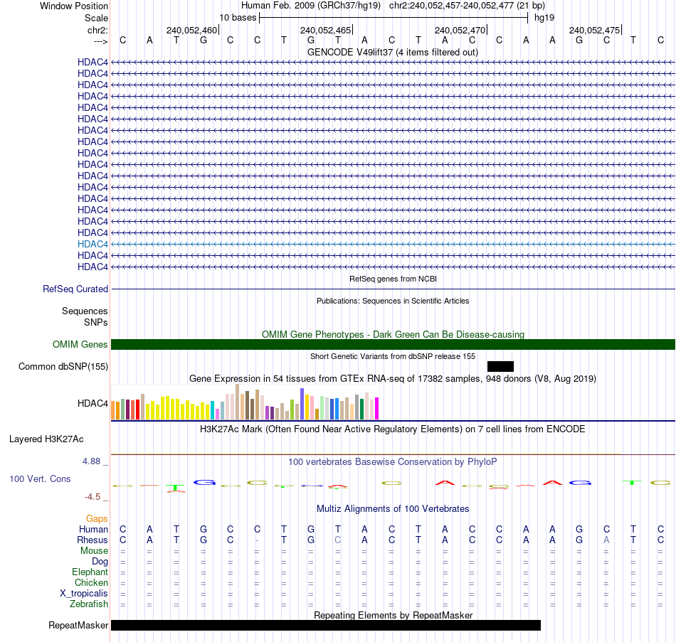Viewport: 676px width, 642px height.
Task: Click the light-blue HDAC4 transcript arrow line
Action: [394, 244]
